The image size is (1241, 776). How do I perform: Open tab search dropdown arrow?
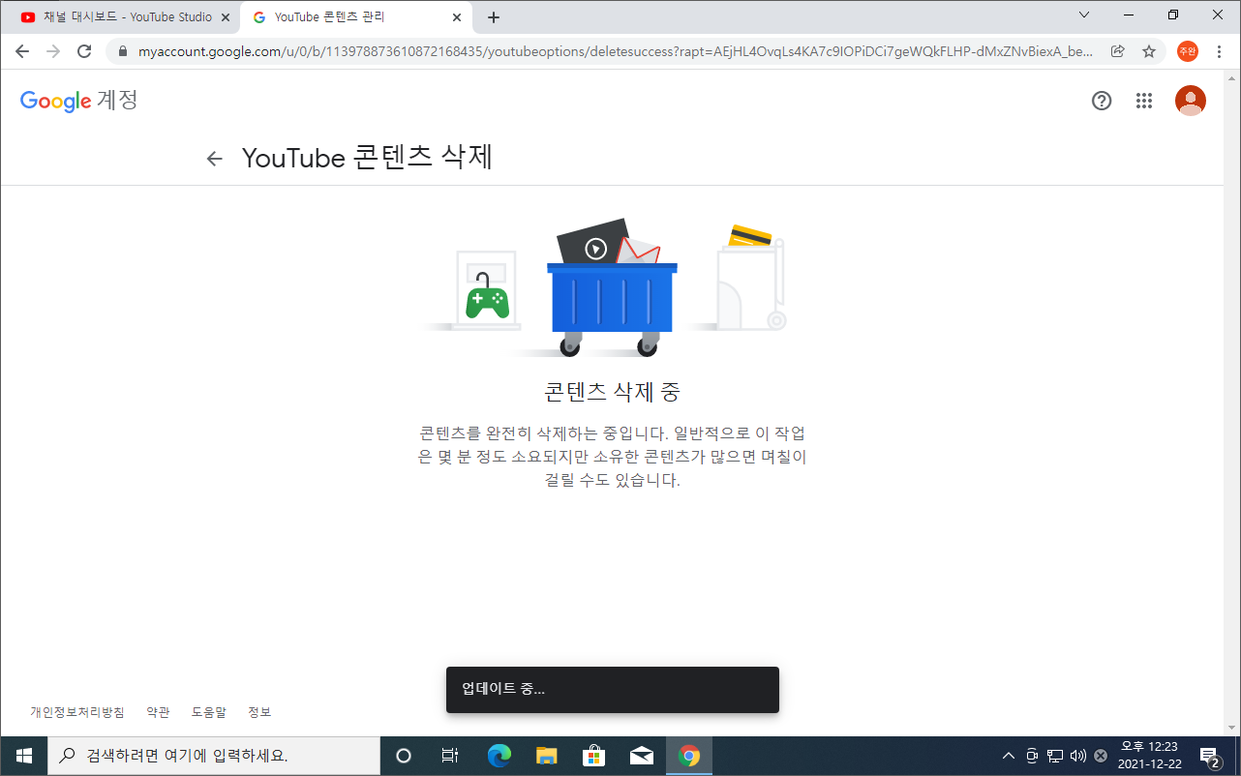point(1084,15)
